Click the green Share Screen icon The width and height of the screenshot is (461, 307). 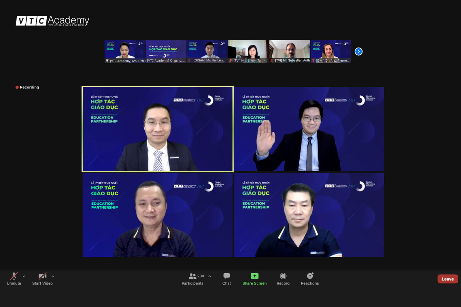coord(254,276)
